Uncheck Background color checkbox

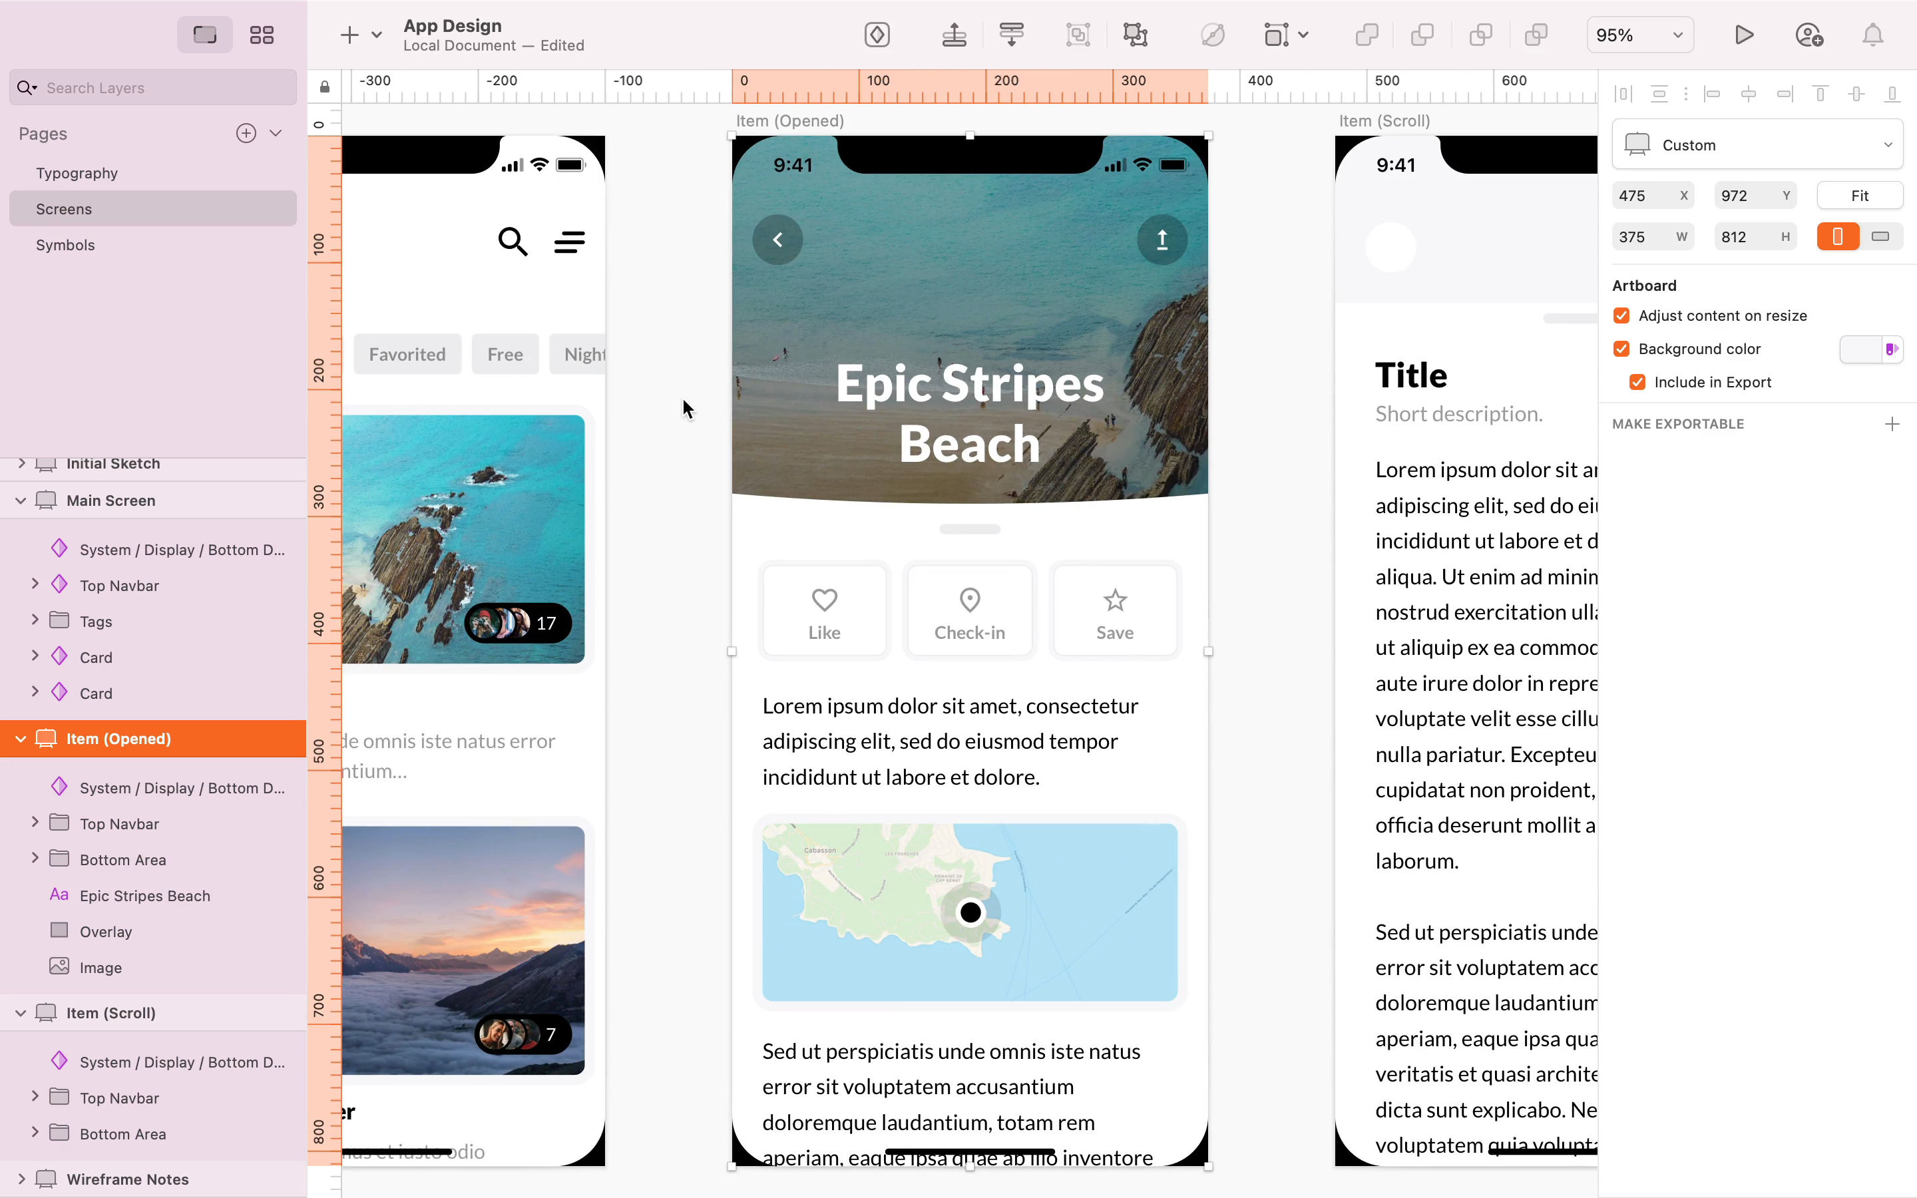tap(1621, 349)
